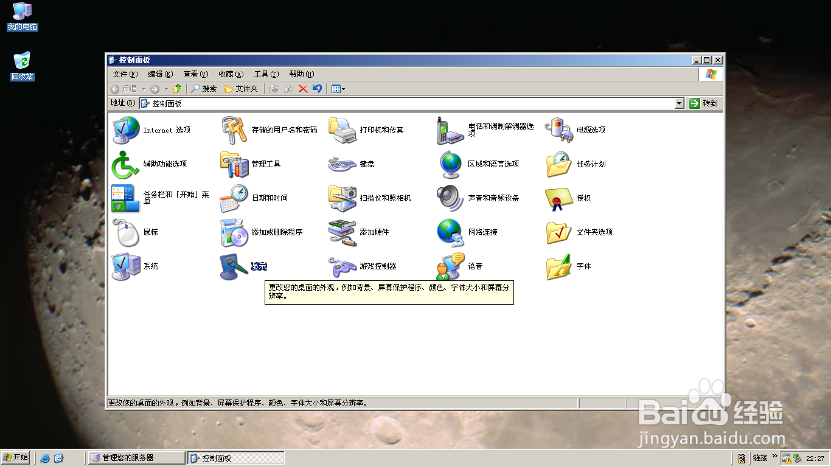
Task: Expand the back history dropdown arrow
Action: click(144, 89)
